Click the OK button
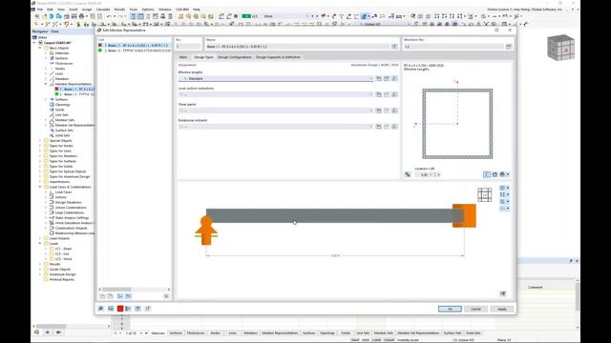The image size is (611, 343). point(450,309)
